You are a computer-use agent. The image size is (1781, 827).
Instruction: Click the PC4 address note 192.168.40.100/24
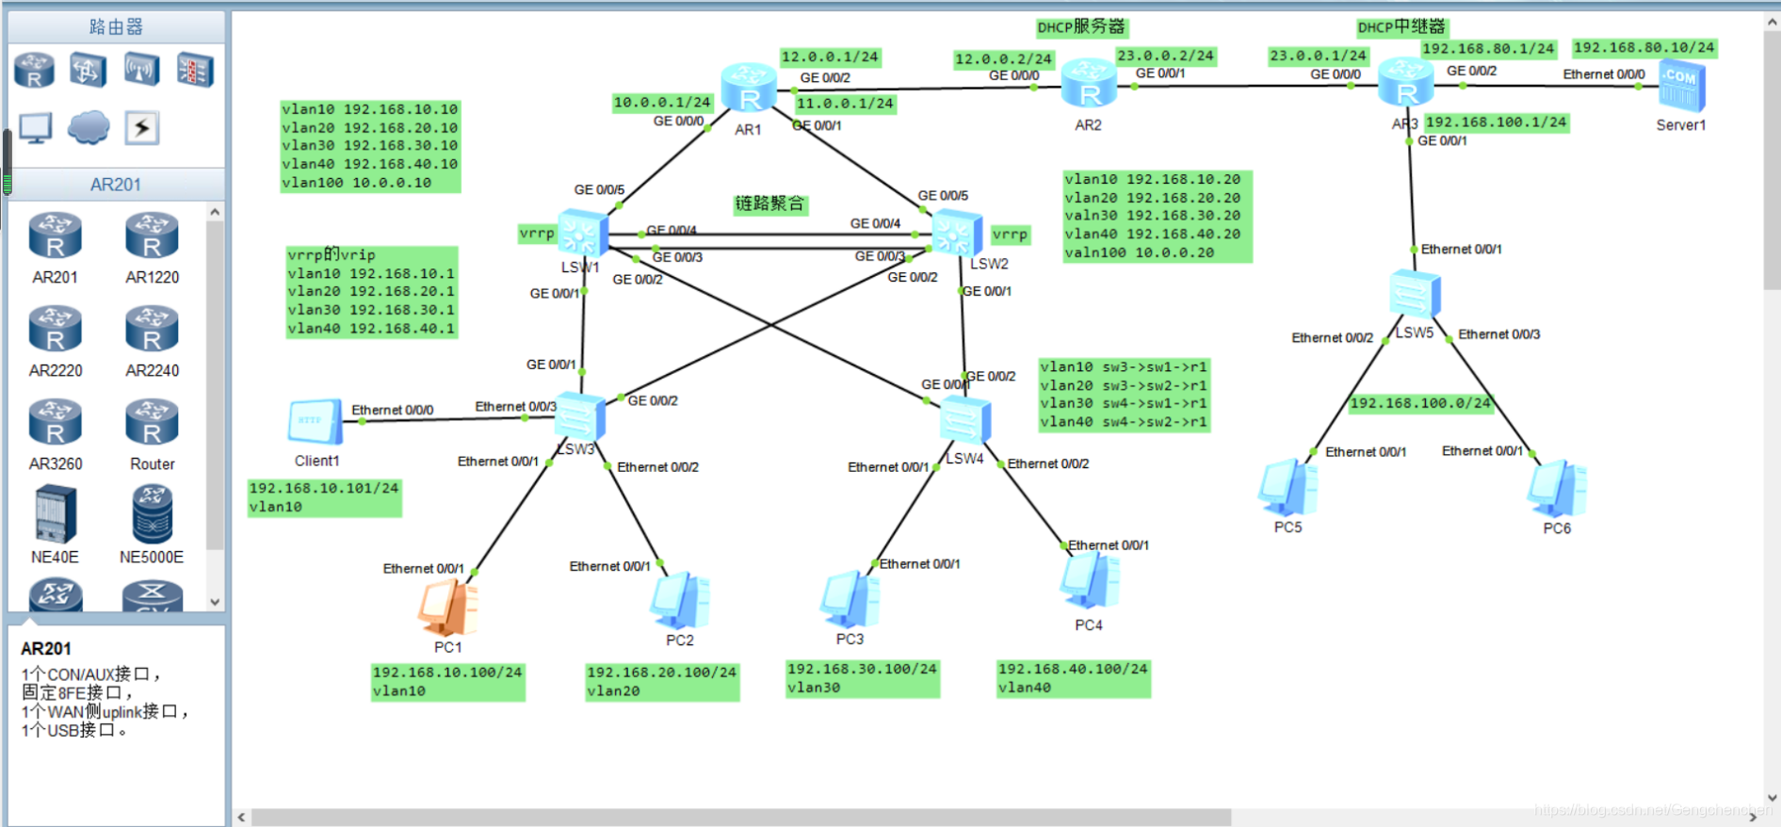(1074, 678)
